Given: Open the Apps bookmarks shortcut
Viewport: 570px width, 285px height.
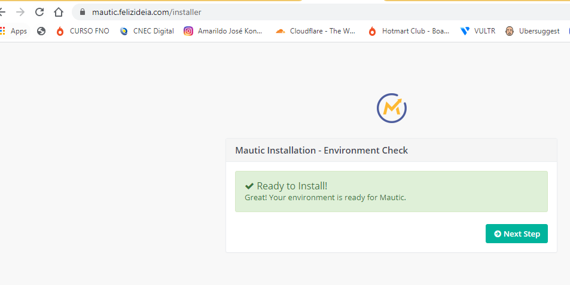Looking at the screenshot, I should click(13, 31).
